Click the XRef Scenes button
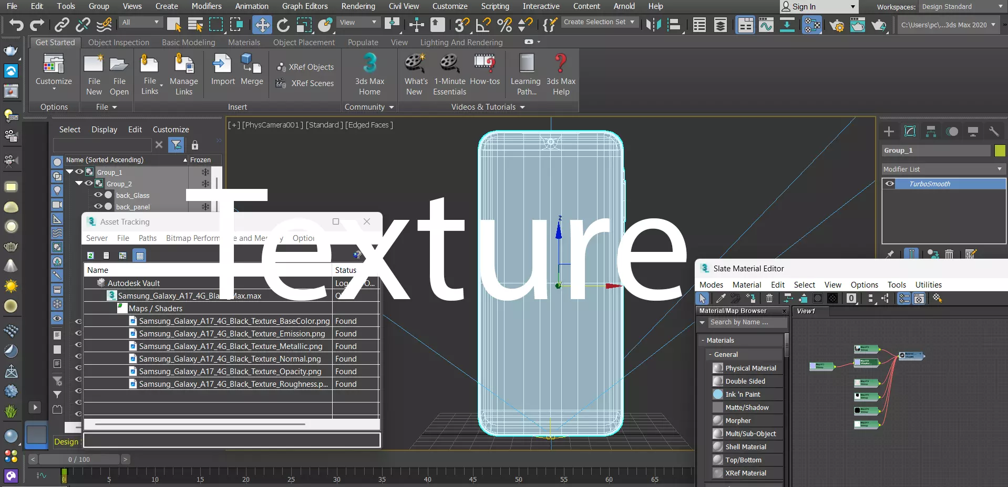Viewport: 1008px width, 487px height. 305,83
